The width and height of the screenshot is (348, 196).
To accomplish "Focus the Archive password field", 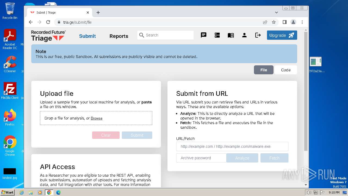I will tap(201, 158).
